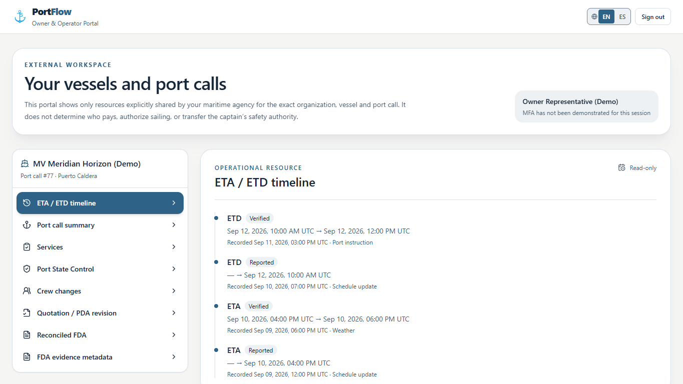This screenshot has height=384, width=683.
Task: Click the globe language icon
Action: point(594,16)
